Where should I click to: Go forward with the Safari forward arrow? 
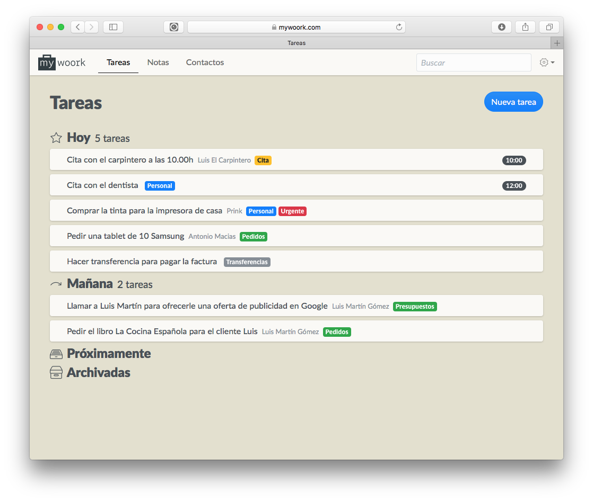(92, 27)
